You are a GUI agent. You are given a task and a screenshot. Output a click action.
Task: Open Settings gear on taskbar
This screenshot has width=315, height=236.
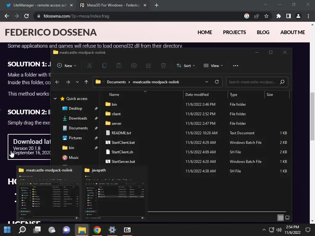tap(112, 230)
